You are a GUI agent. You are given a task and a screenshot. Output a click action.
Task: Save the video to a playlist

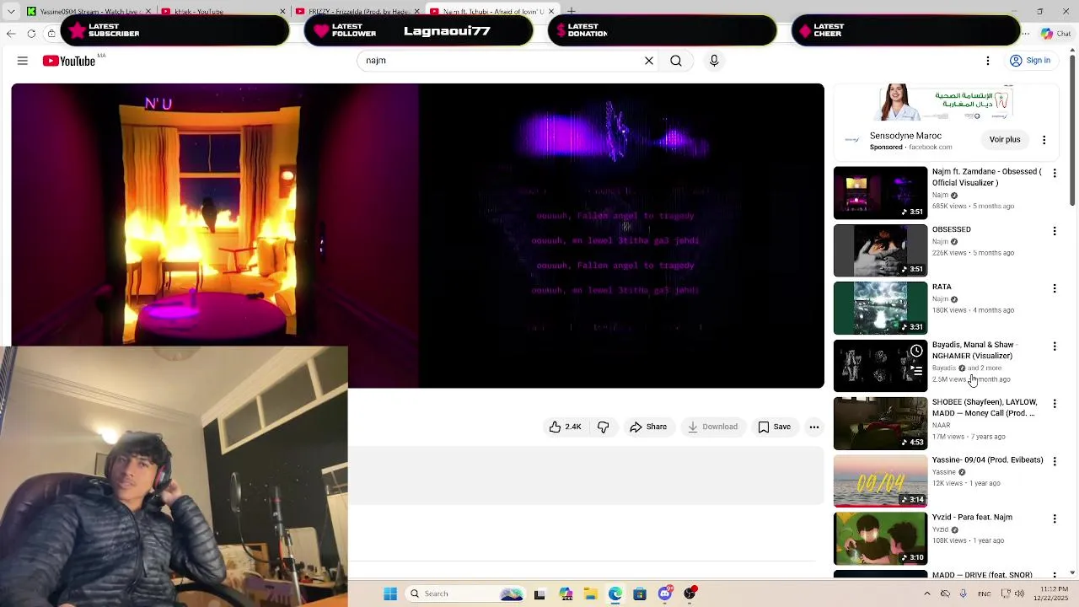point(774,427)
